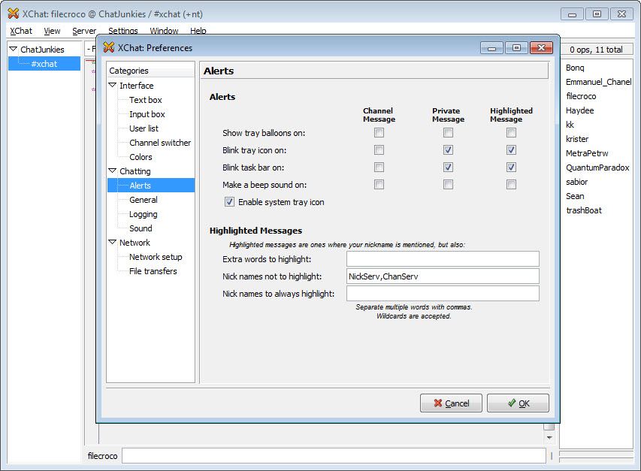This screenshot has height=471, width=641.
Task: Select user trashBoat in user list
Action: tap(584, 211)
